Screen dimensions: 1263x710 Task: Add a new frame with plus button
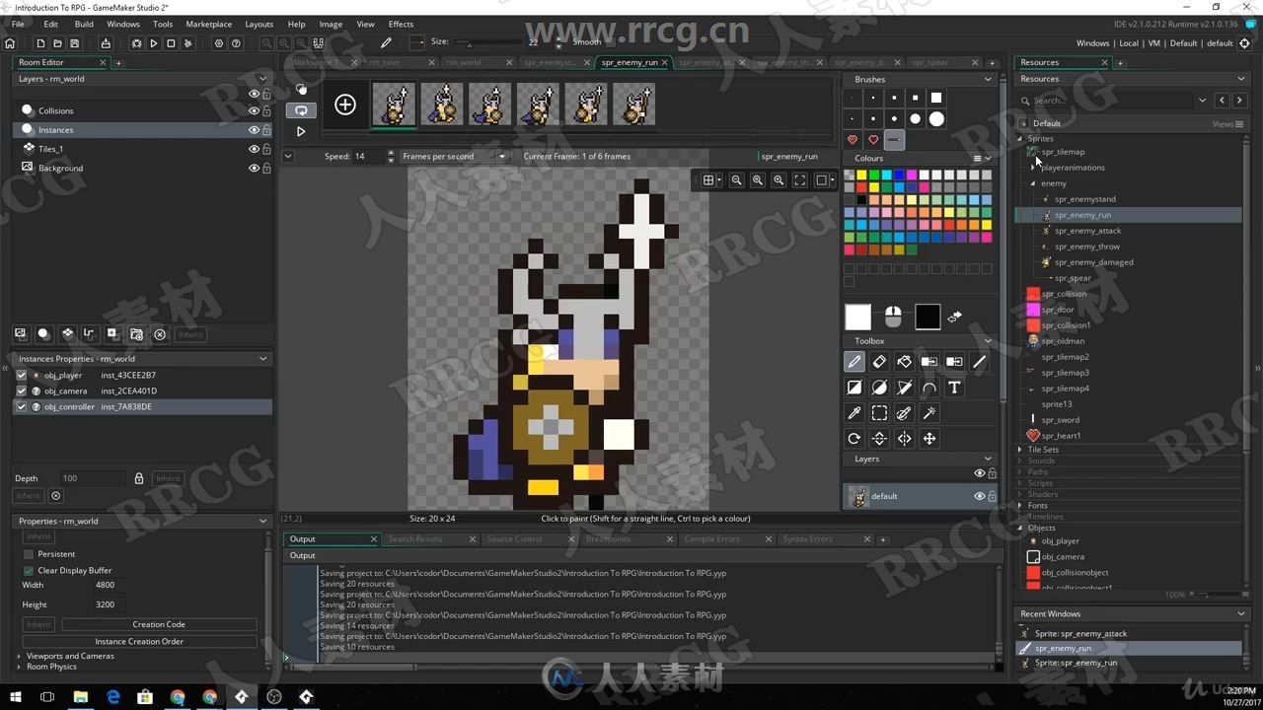click(345, 105)
